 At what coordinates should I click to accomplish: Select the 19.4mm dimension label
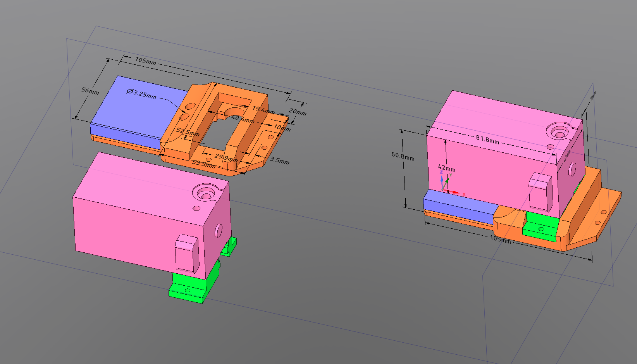(x=263, y=110)
